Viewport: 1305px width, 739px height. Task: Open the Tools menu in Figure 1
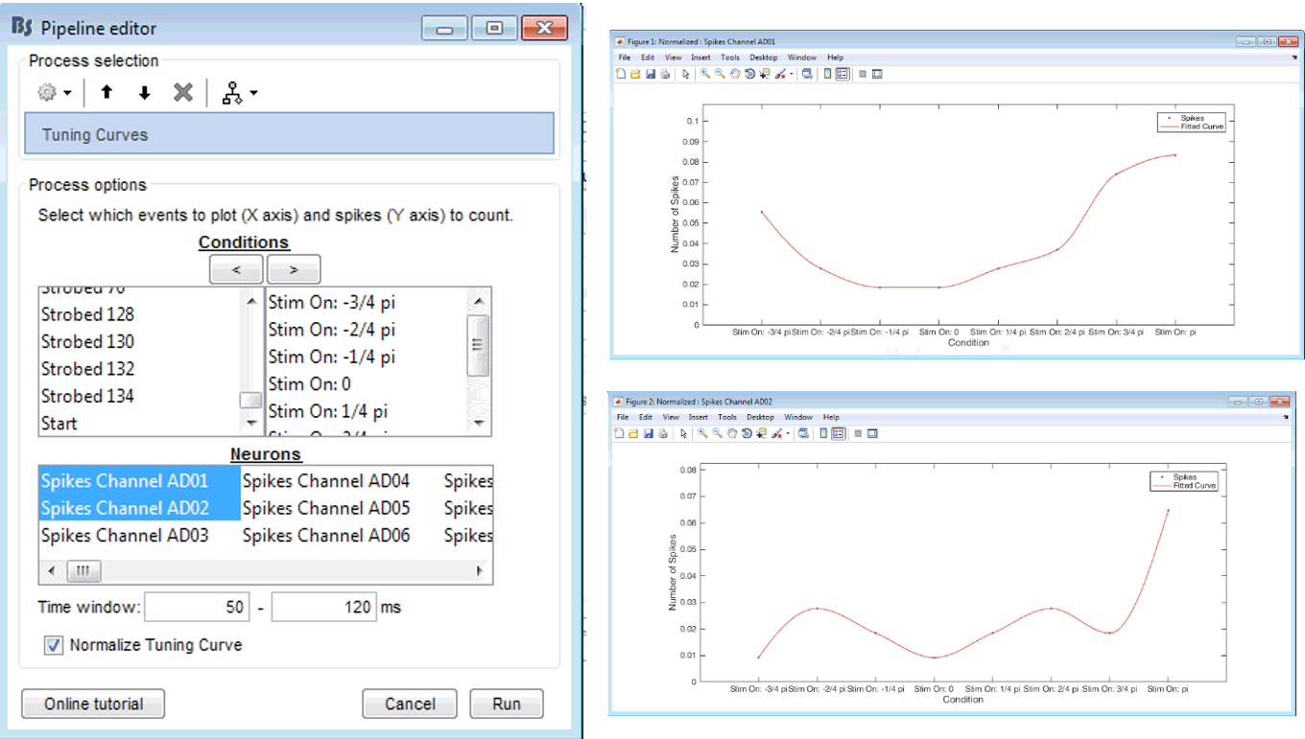pyautogui.click(x=730, y=58)
